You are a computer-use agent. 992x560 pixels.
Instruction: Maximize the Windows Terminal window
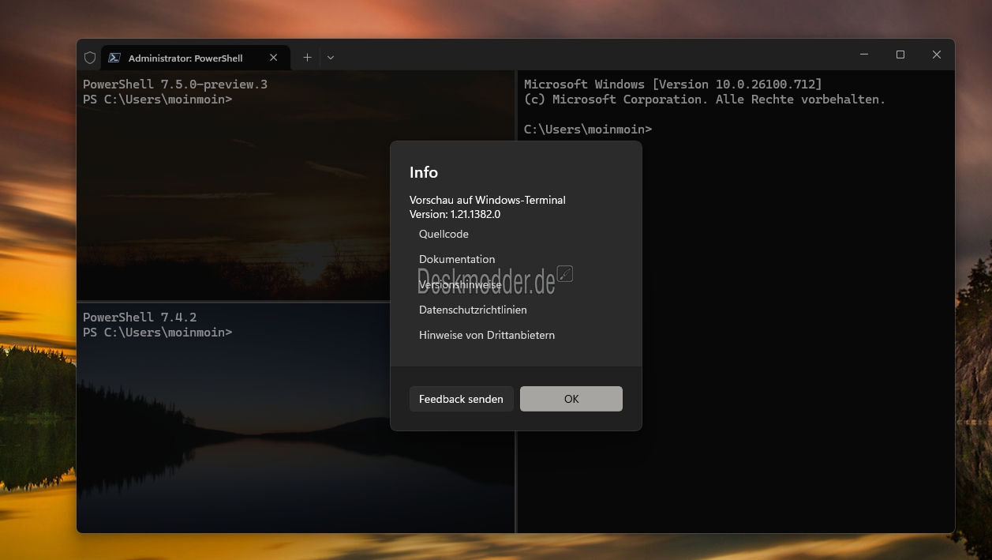900,54
